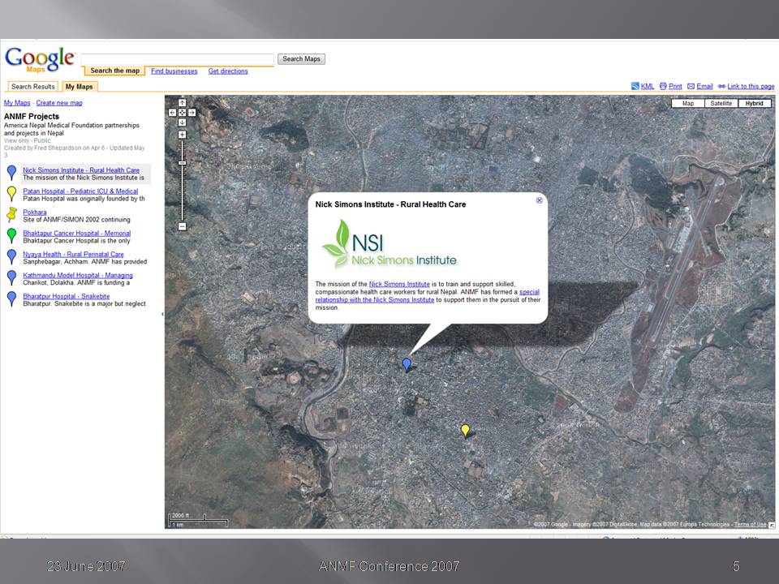
Task: Open the Get directions tab
Action: coord(228,71)
